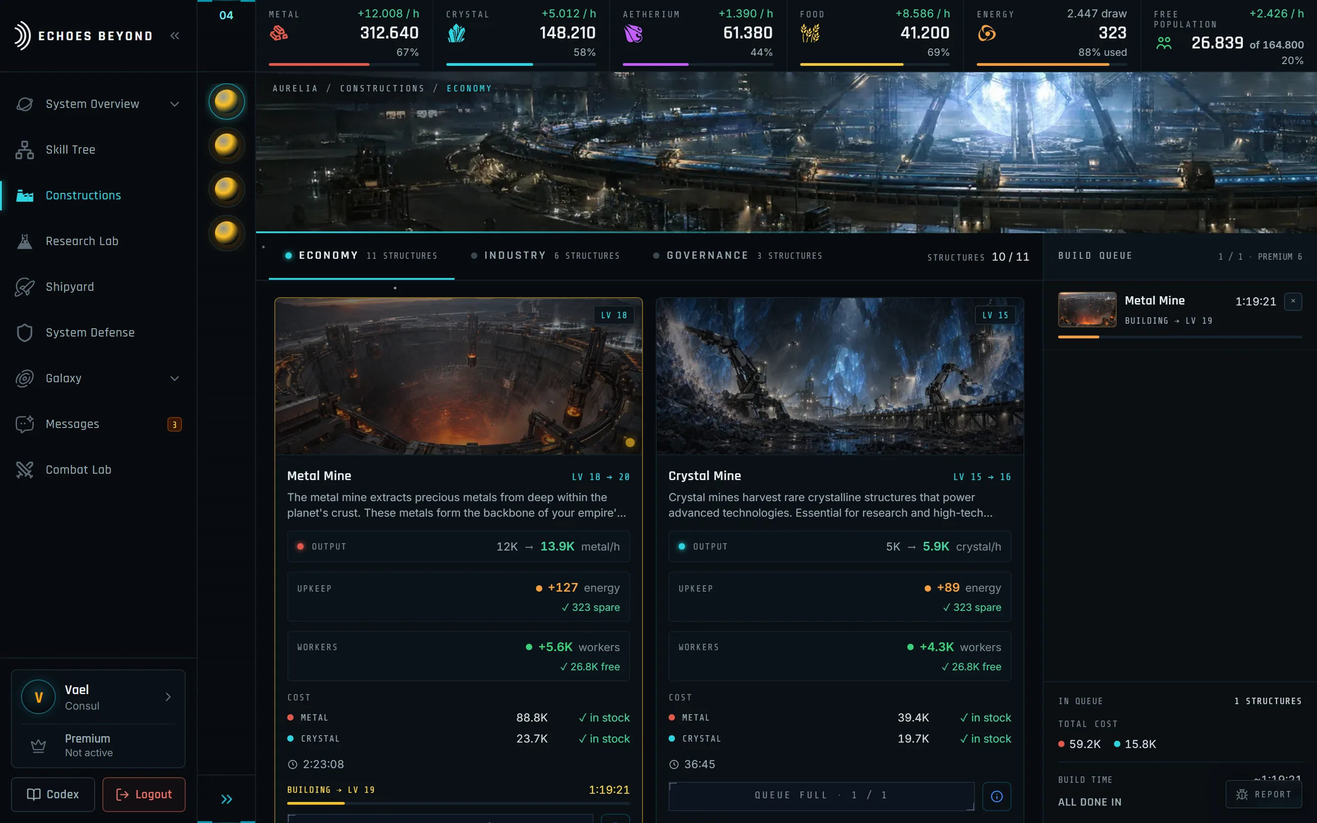Image resolution: width=1317 pixels, height=823 pixels.
Task: Click Constructions in the breadcrumb
Action: [382, 88]
